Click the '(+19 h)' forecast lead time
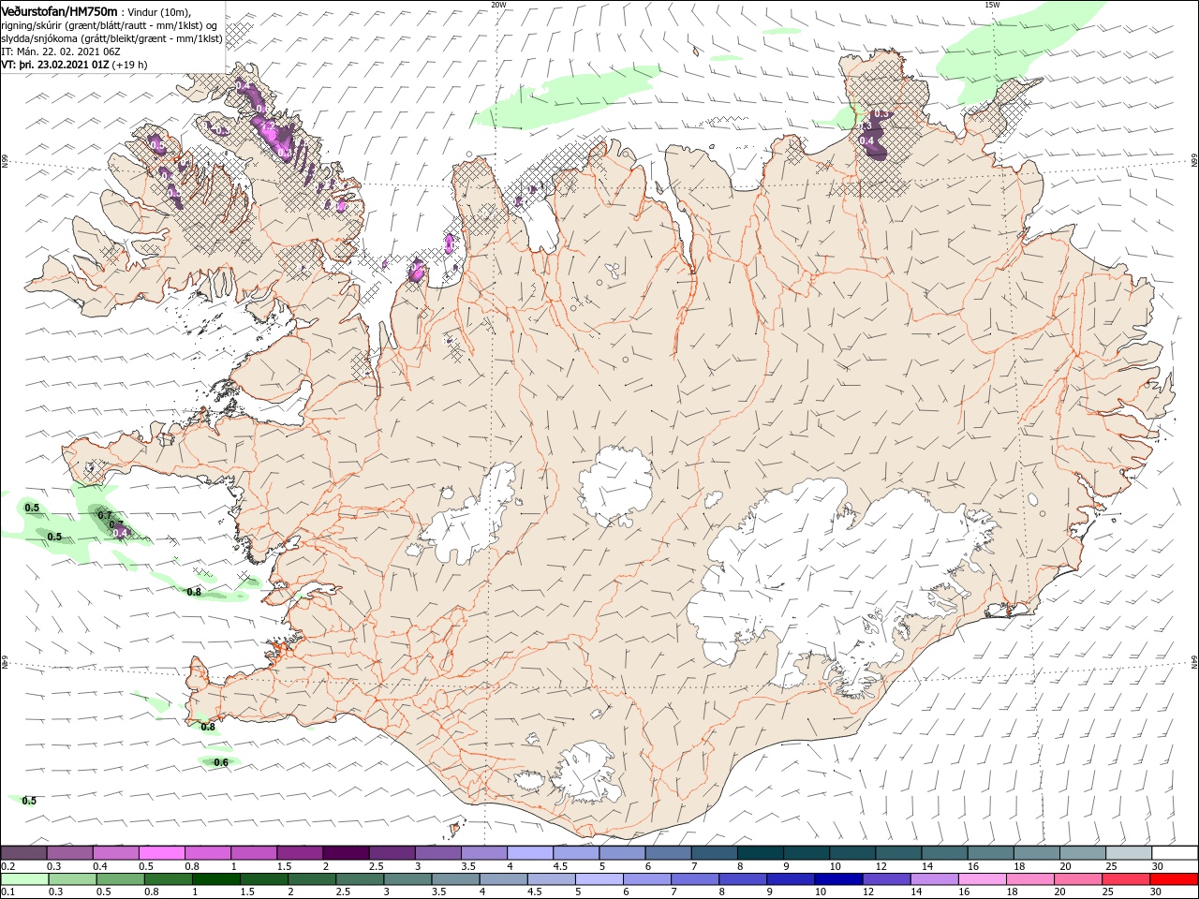The height and width of the screenshot is (899, 1199). (129, 65)
